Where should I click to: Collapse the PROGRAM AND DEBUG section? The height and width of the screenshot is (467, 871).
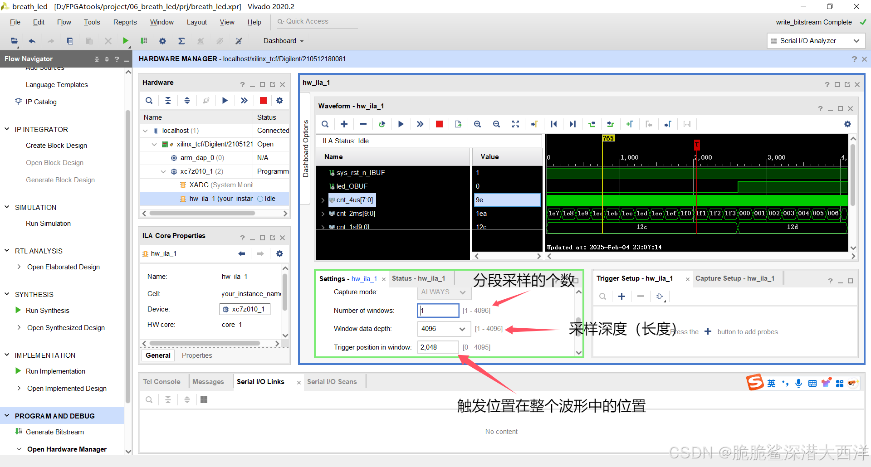pos(7,415)
